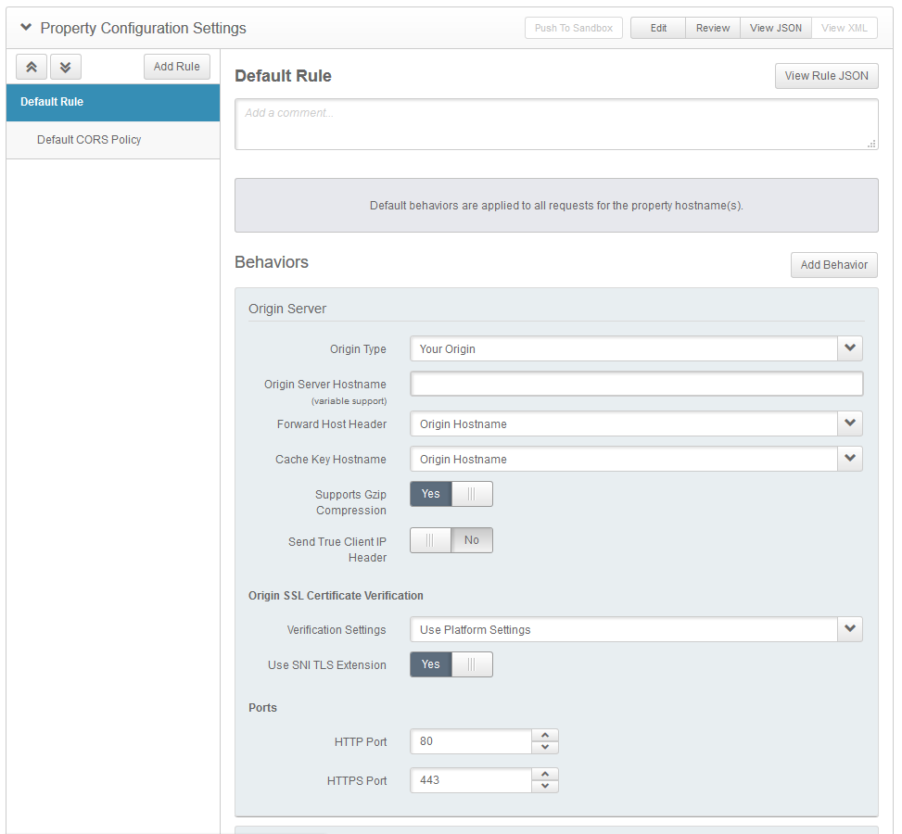Click the move rule down double-chevron icon
The height and width of the screenshot is (834, 902).
(x=65, y=67)
